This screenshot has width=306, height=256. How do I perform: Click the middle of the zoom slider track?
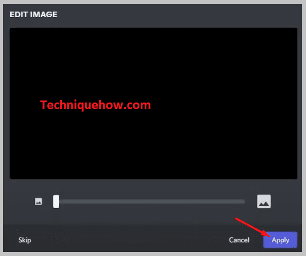tap(149, 201)
